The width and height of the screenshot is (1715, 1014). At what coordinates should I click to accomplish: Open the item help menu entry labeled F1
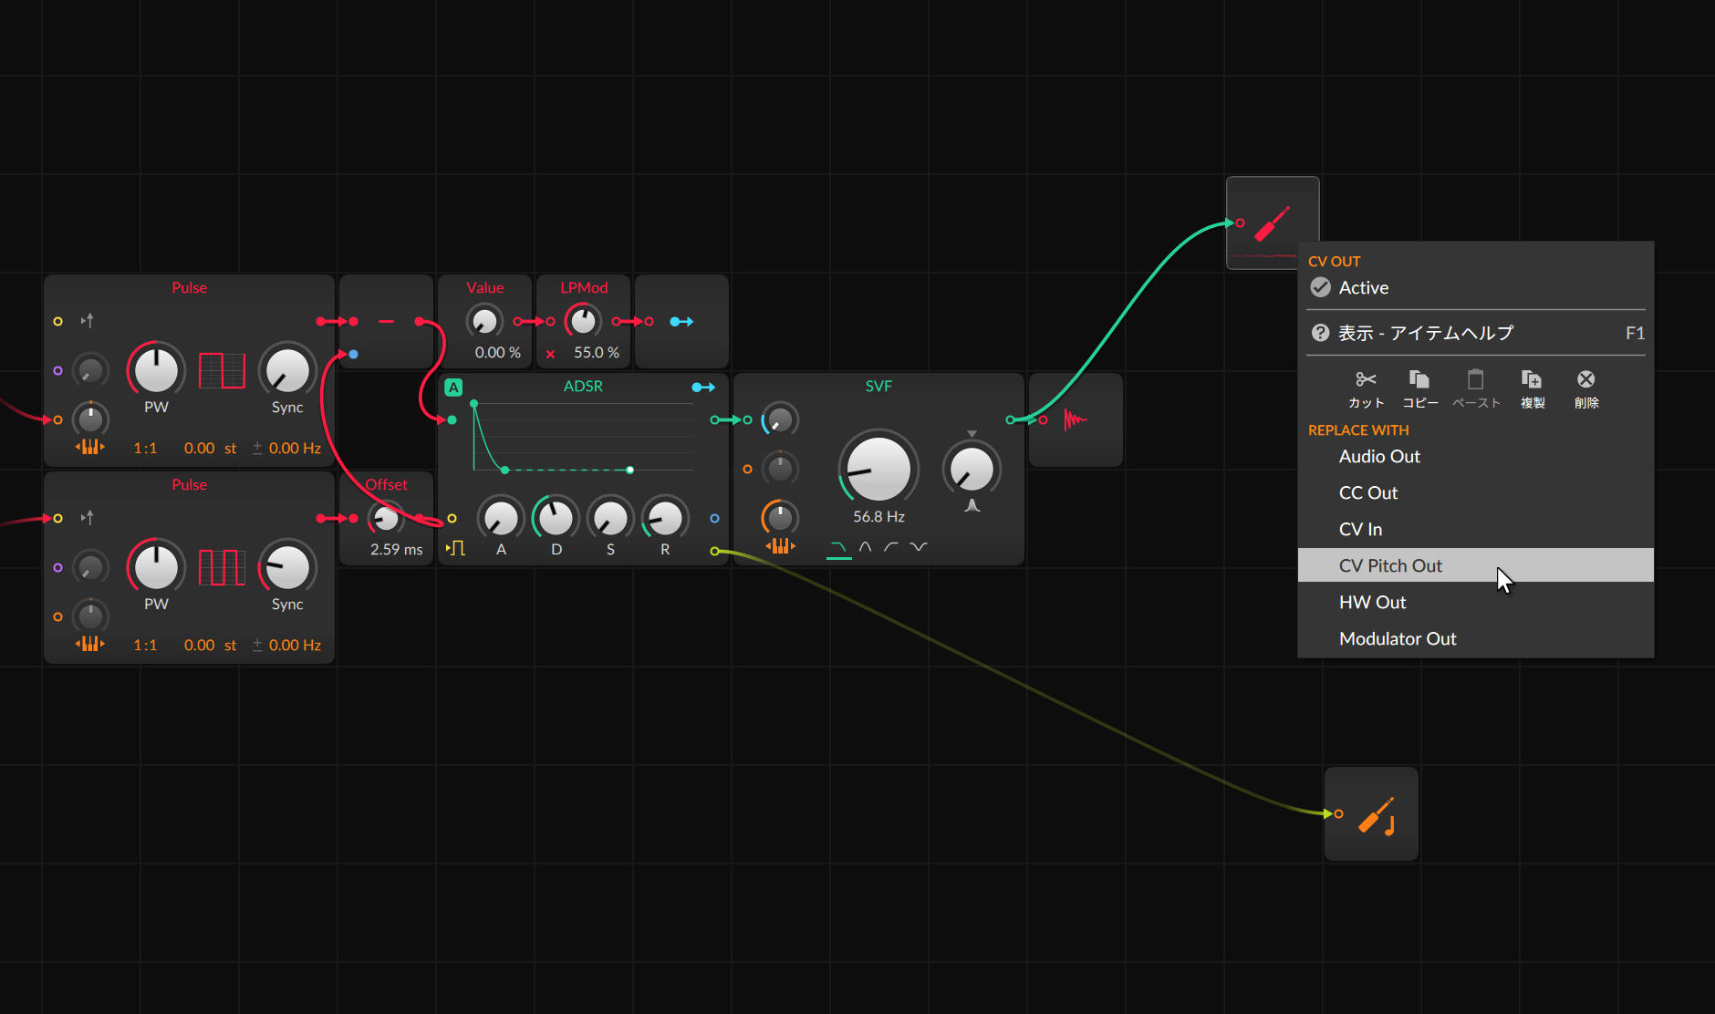click(x=1475, y=333)
